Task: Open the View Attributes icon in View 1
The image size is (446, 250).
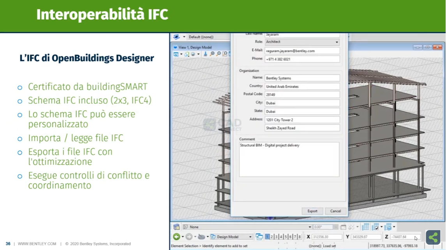Action: [x=176, y=54]
